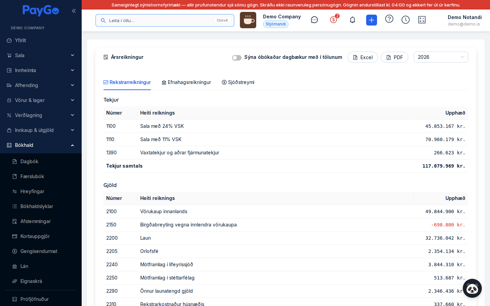This screenshot has width=490, height=306.
Task: Open the notifications bell
Action: (353, 20)
